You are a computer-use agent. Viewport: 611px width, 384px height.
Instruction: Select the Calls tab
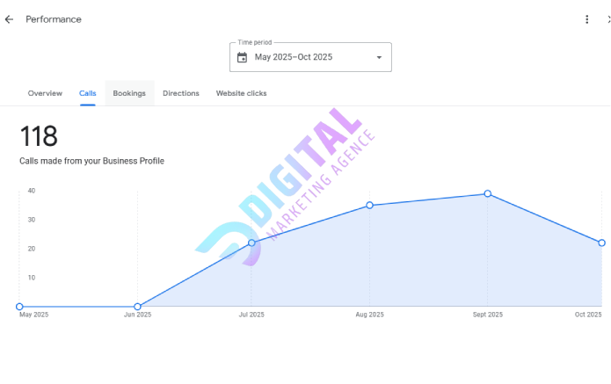pos(88,93)
